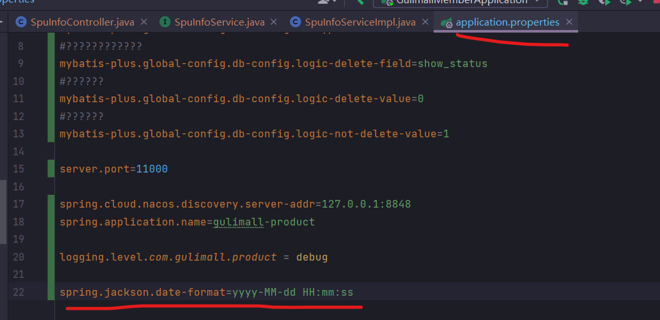
Task: Open the GulimallMemberApplication run configuration dropdown
Action: click(460, 2)
